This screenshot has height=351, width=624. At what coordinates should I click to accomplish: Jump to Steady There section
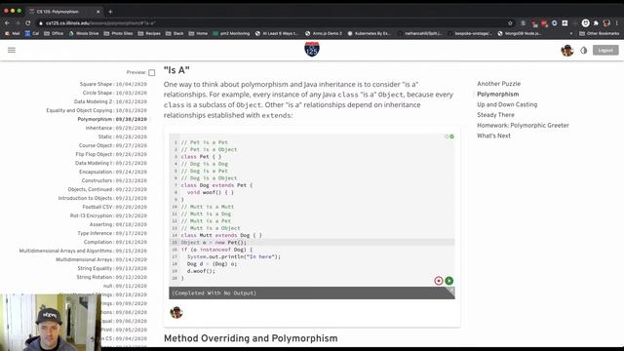coord(495,115)
